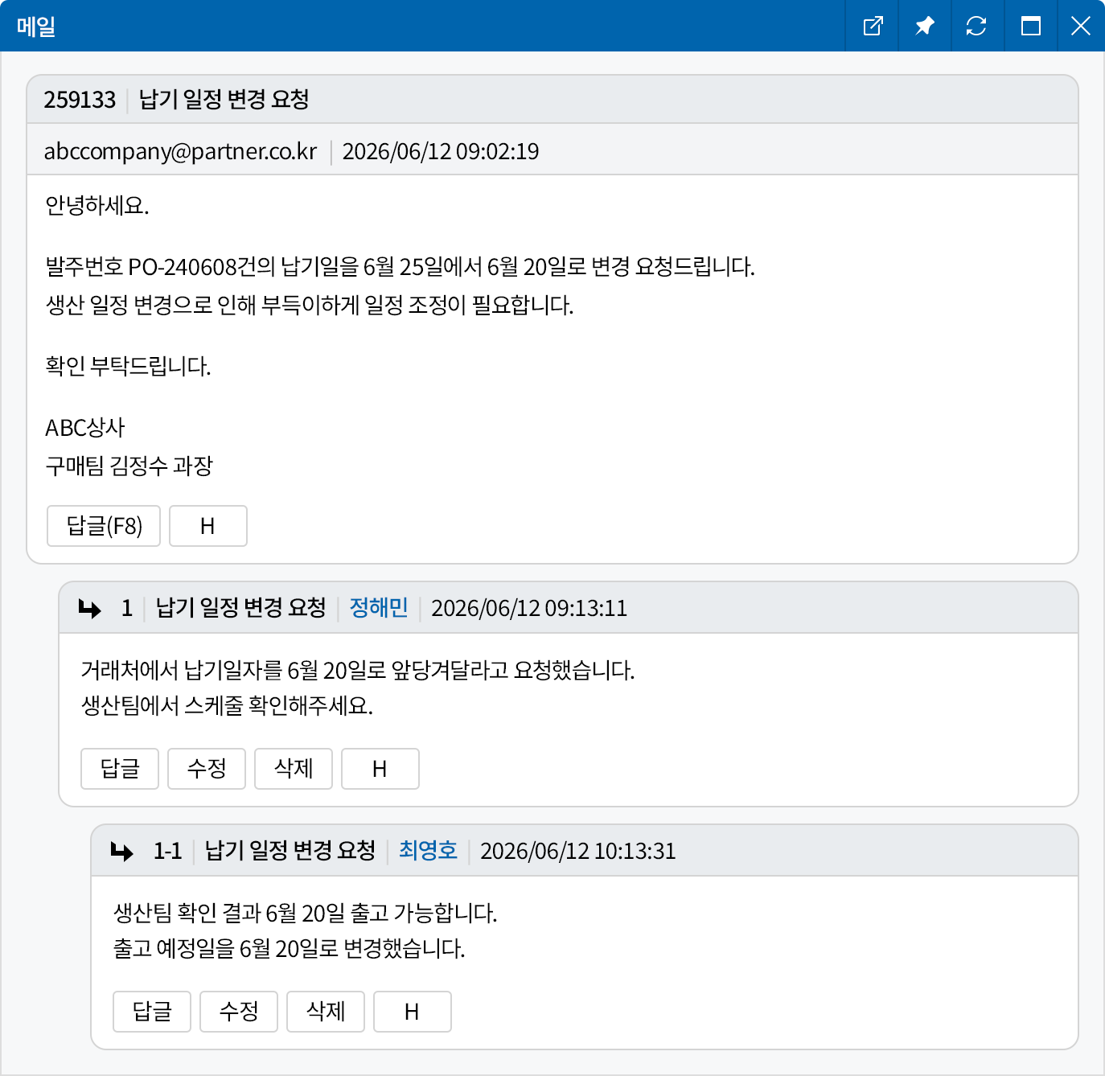Viewport: 1105px width, 1076px height.
Task: Click the reply arrow icon of reply 1
Action: point(89,609)
